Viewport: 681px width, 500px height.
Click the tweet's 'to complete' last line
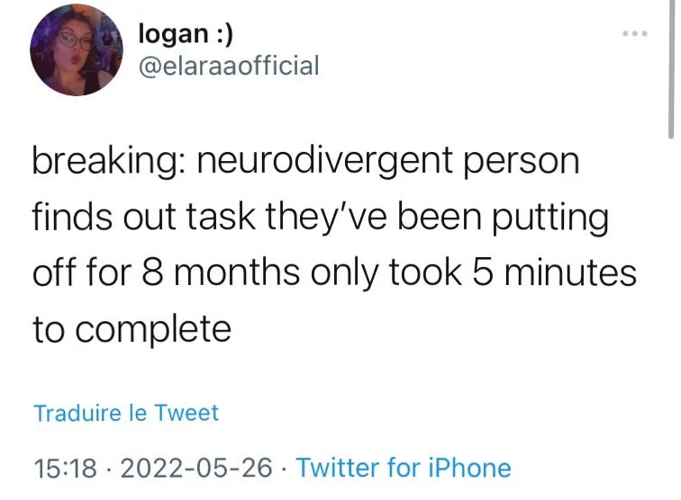132,330
